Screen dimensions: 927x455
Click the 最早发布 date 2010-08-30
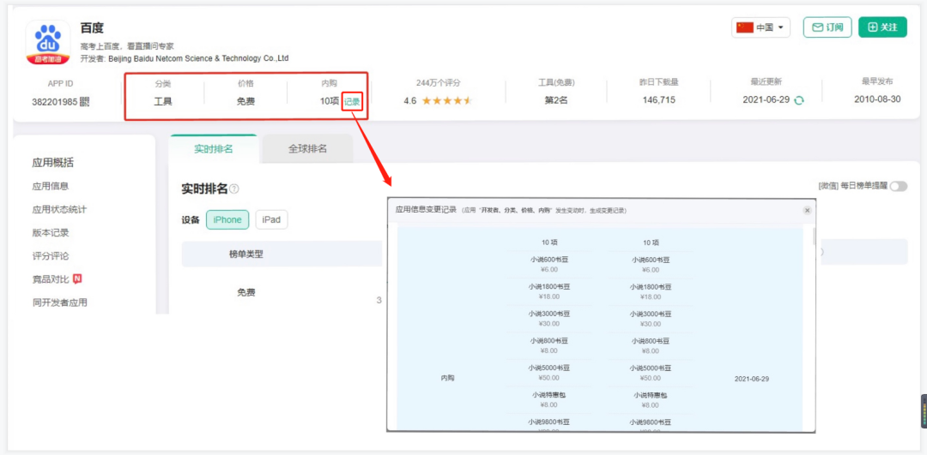pos(877,99)
